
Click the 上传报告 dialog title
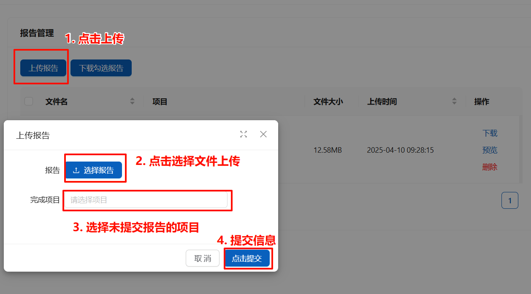coord(33,135)
